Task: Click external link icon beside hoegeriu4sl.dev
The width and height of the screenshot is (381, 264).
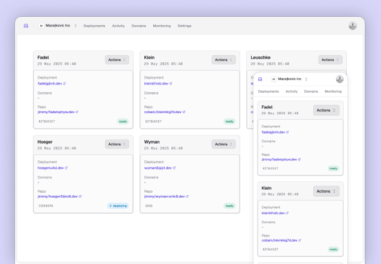Action: (66, 168)
